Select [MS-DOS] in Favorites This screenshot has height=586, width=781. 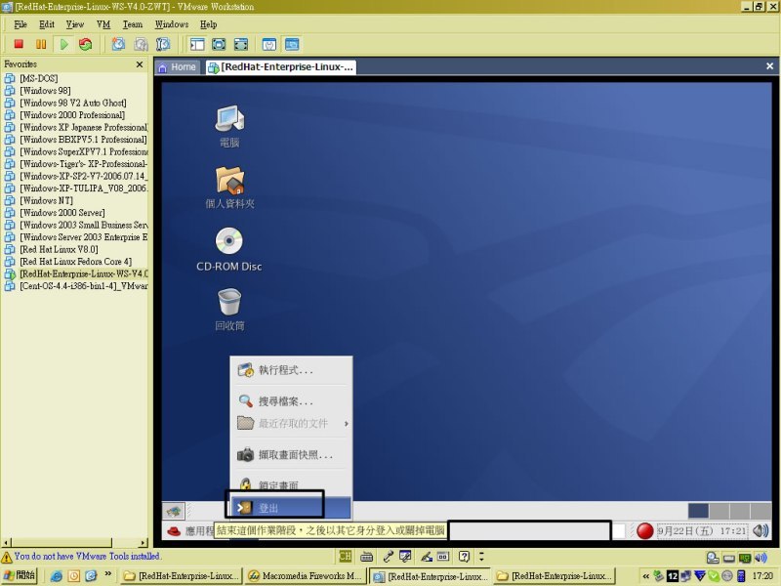(39, 78)
